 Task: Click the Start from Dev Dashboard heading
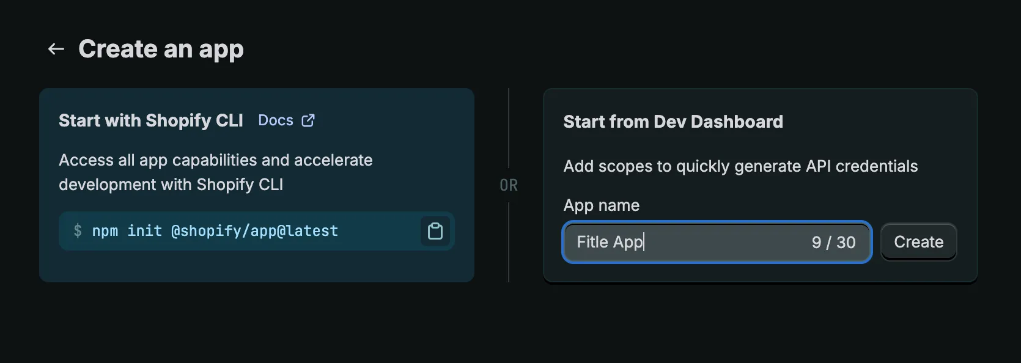[673, 122]
